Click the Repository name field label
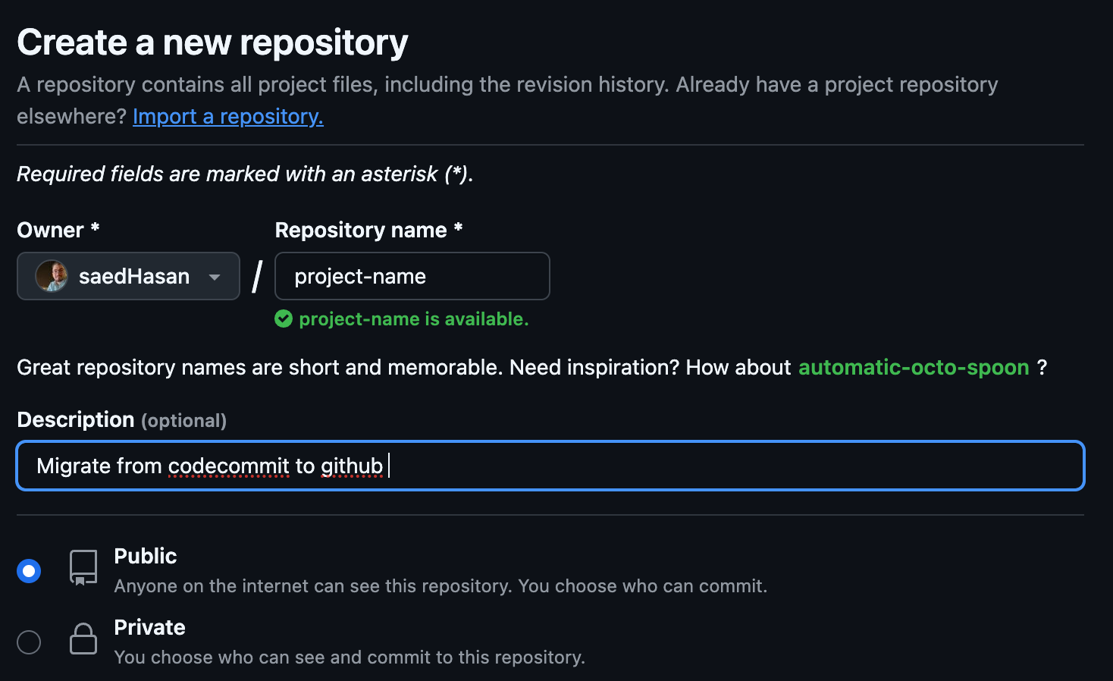The height and width of the screenshot is (681, 1113). 368,230
